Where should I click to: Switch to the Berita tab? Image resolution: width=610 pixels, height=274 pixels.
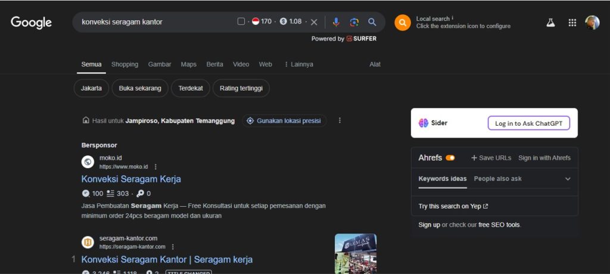[214, 64]
